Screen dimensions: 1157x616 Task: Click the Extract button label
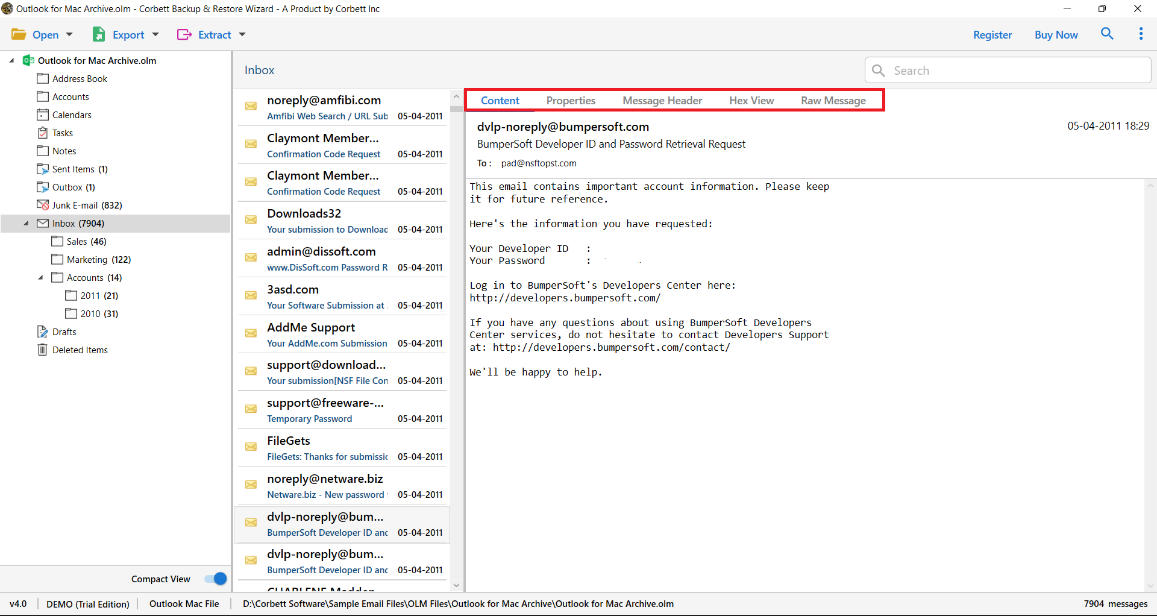(215, 35)
